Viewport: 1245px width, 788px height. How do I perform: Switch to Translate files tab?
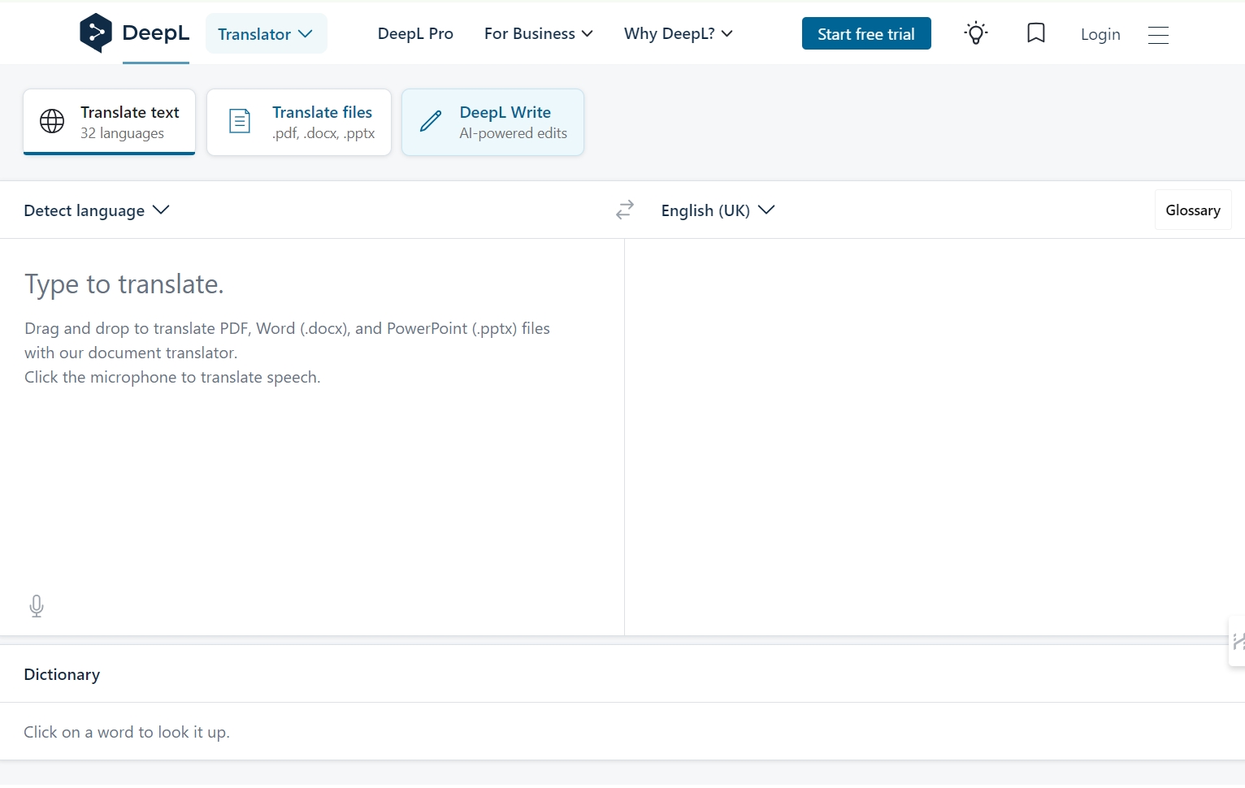(299, 122)
